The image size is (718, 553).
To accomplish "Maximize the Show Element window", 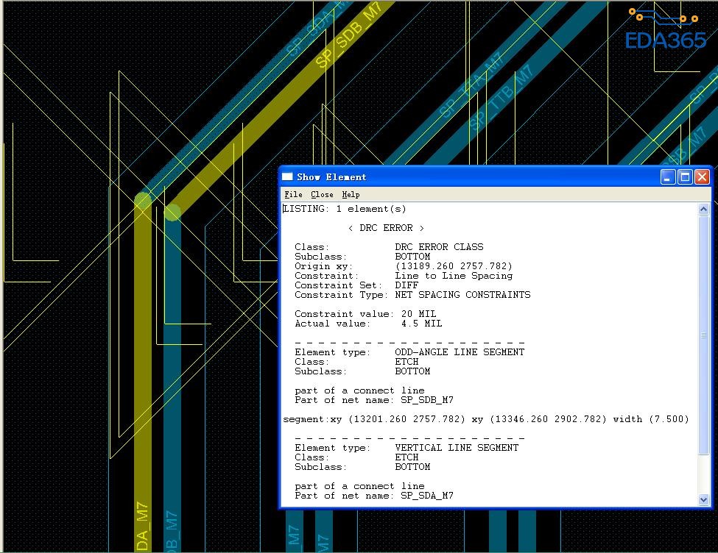I will point(685,176).
